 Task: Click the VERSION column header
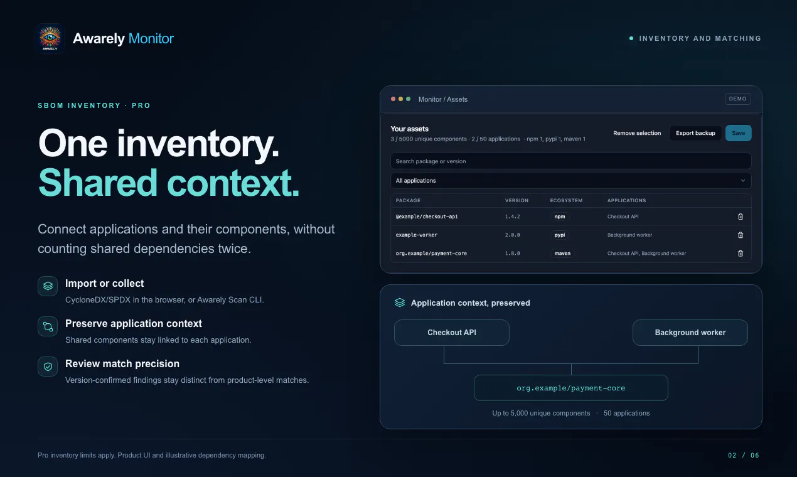click(x=517, y=201)
